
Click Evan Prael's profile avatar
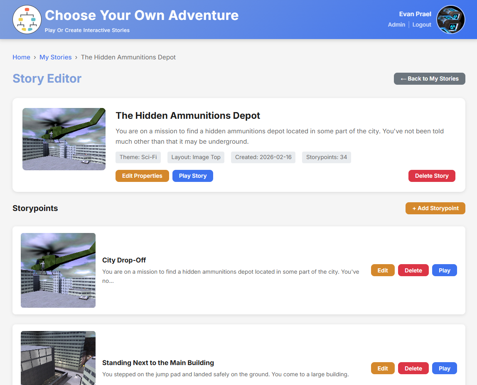pyautogui.click(x=450, y=19)
